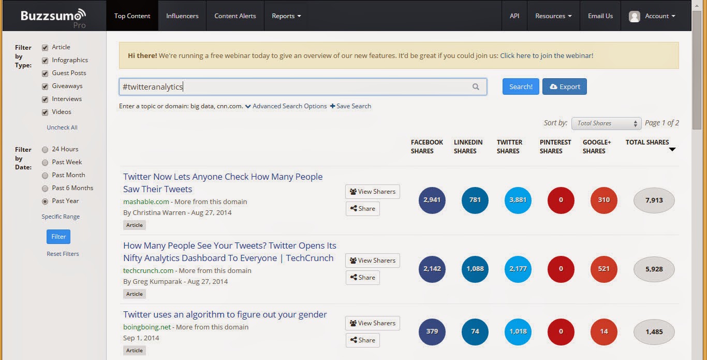Click the TechCrunch Google+ shares circle 521
707x360 pixels.
tap(603, 269)
